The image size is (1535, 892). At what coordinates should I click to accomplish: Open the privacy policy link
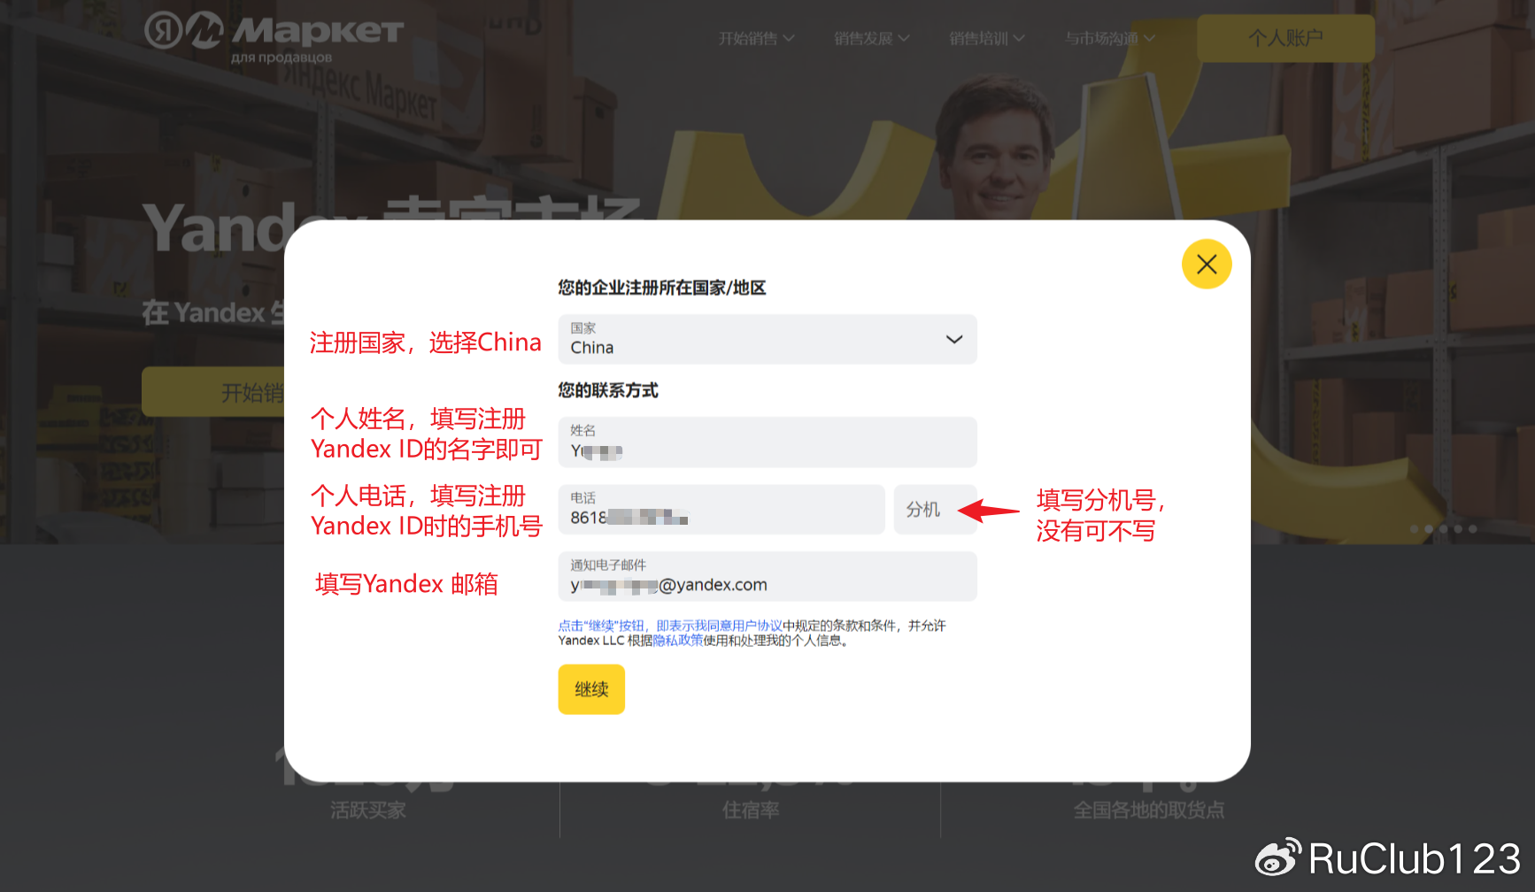(677, 641)
